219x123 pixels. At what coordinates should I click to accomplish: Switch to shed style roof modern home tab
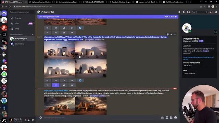coord(175,2)
